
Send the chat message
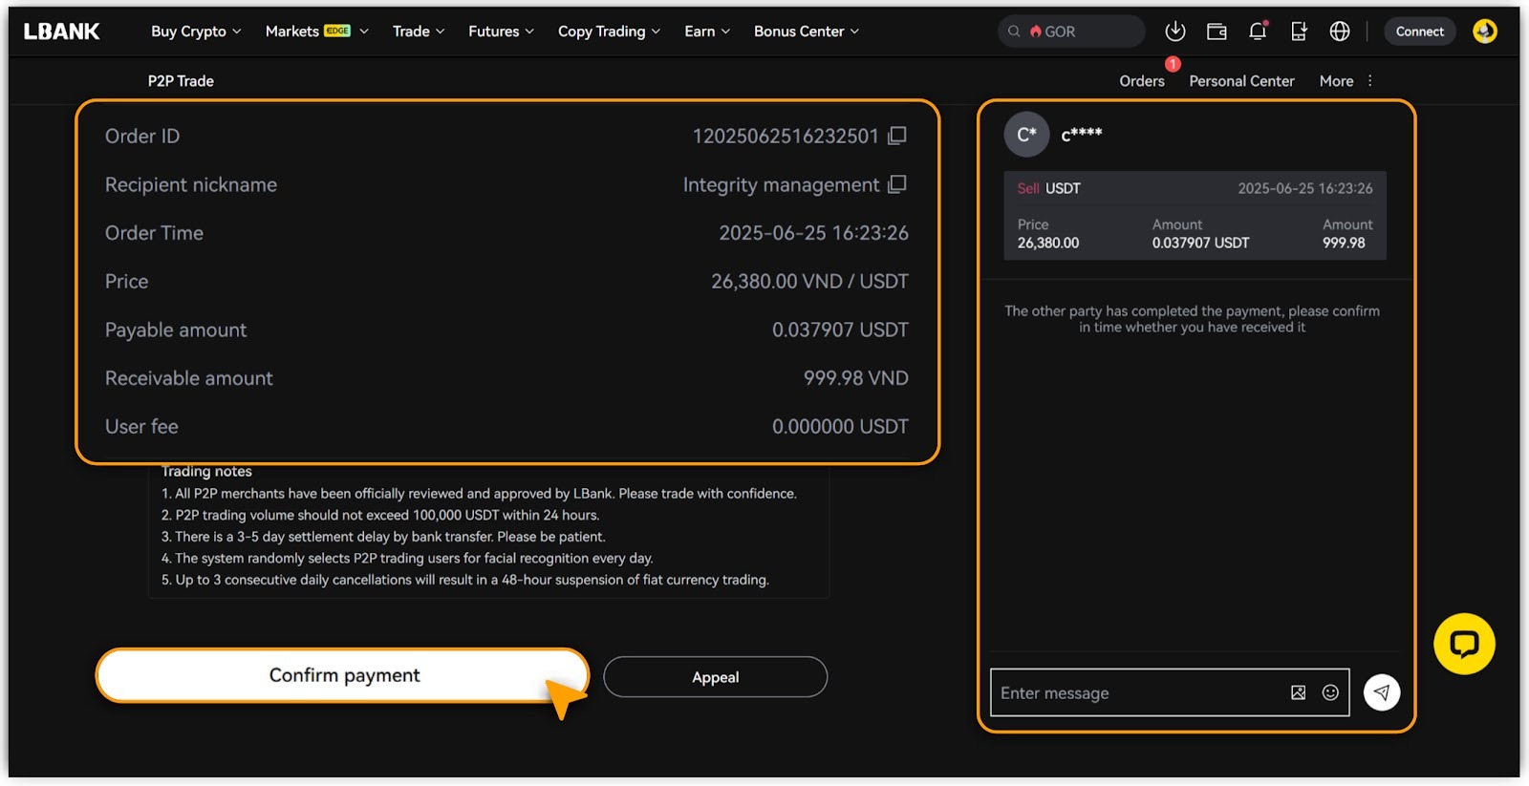point(1382,692)
